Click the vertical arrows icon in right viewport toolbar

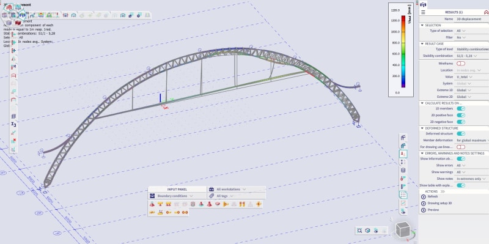[x=403, y=162]
